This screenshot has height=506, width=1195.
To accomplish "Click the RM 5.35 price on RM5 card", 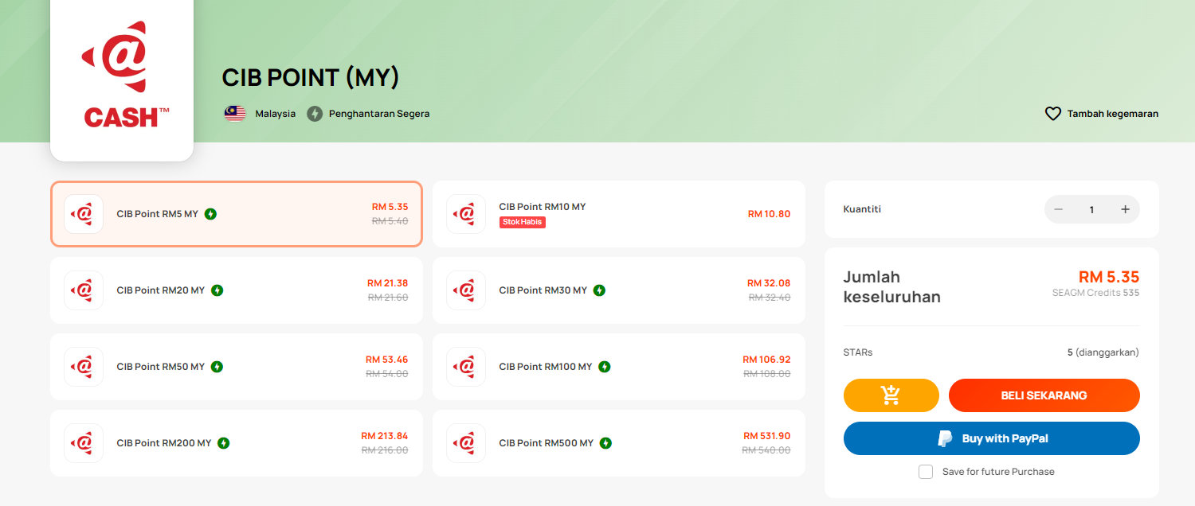I will (x=390, y=207).
